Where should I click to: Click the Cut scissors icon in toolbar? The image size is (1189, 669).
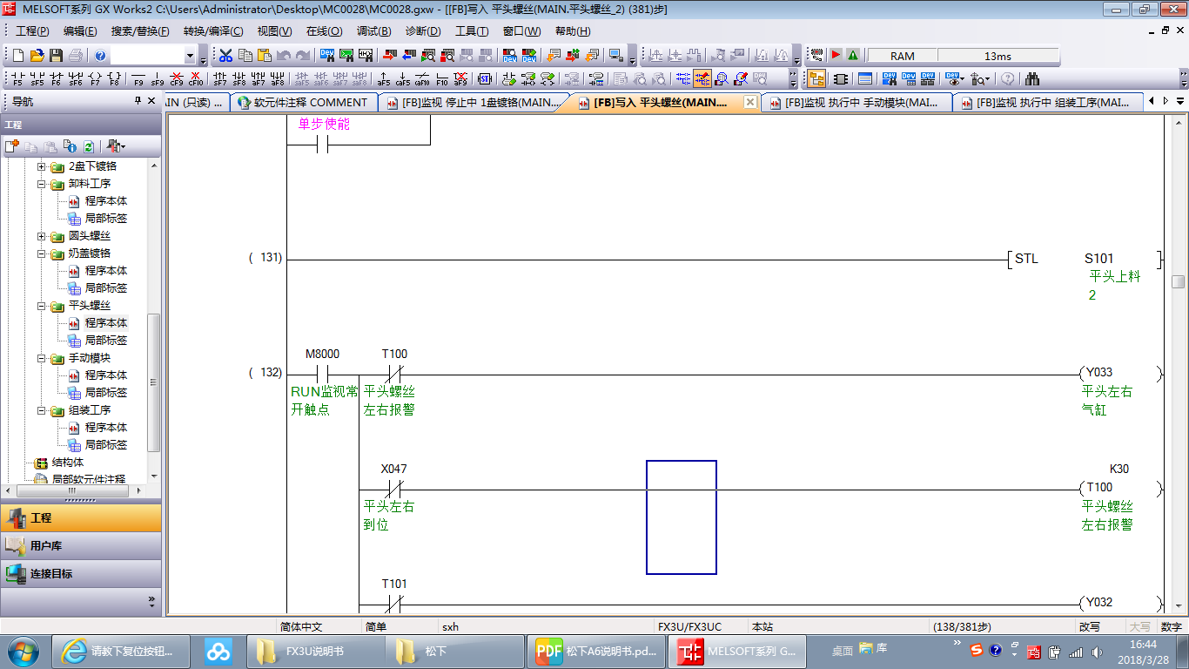pyautogui.click(x=225, y=56)
